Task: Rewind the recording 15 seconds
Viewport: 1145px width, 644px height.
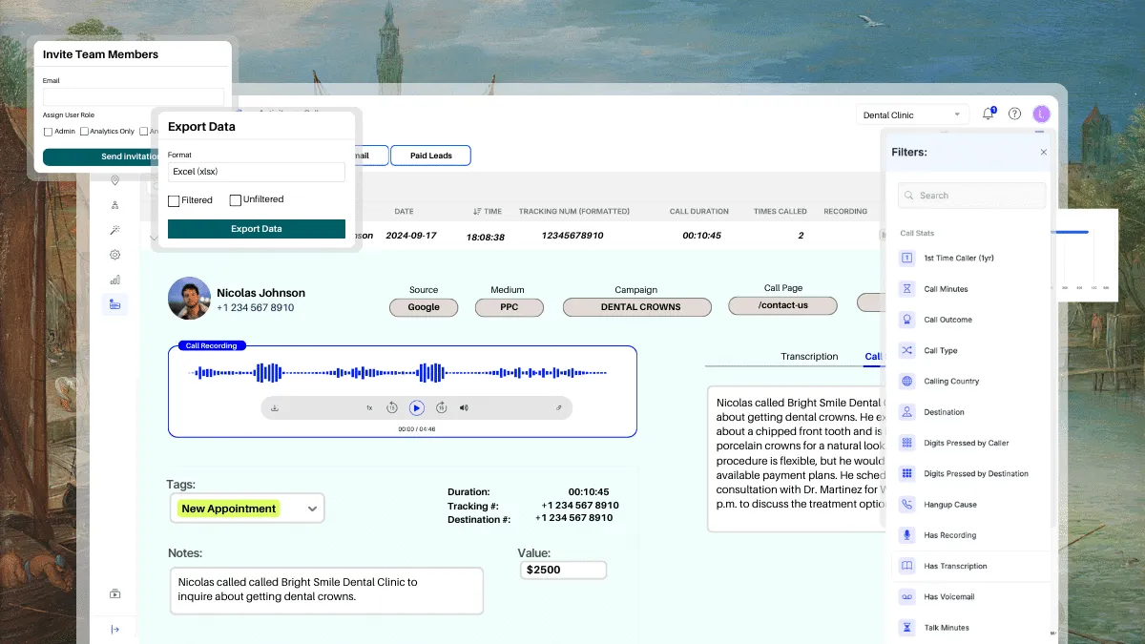Action: pos(392,407)
